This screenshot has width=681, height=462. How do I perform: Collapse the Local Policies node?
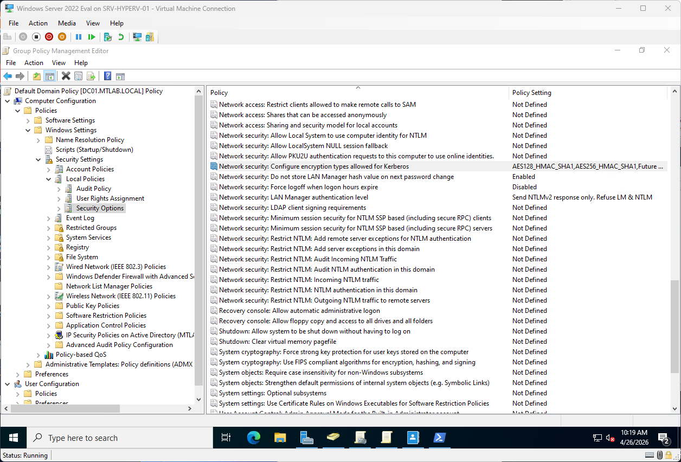pos(49,179)
